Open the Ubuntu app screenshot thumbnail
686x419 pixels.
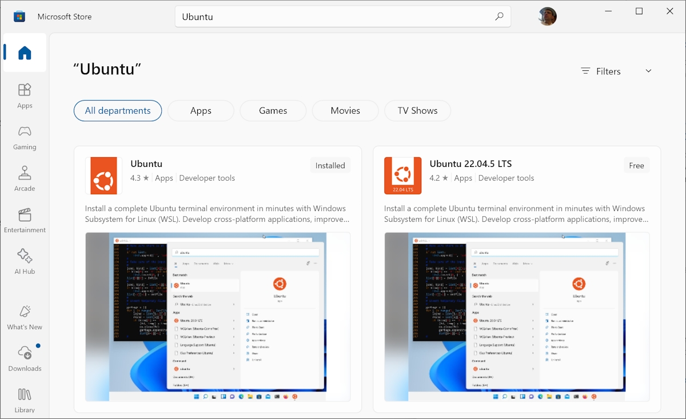[218, 317]
